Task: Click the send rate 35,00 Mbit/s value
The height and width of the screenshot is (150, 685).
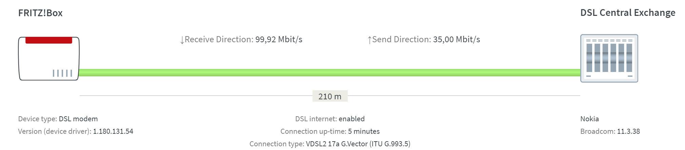Action: click(457, 40)
